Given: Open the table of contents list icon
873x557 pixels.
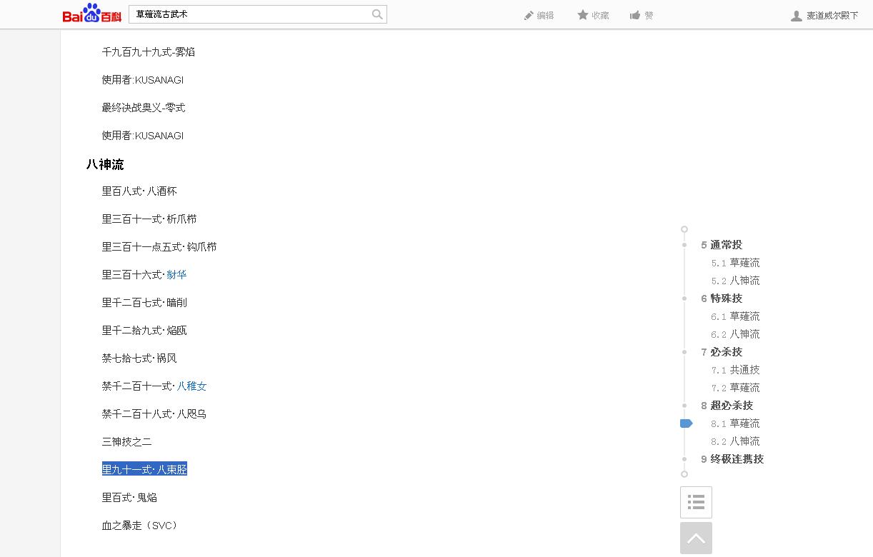Looking at the screenshot, I should [696, 502].
